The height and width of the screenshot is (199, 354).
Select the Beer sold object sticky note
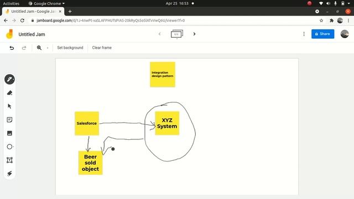[x=90, y=163]
